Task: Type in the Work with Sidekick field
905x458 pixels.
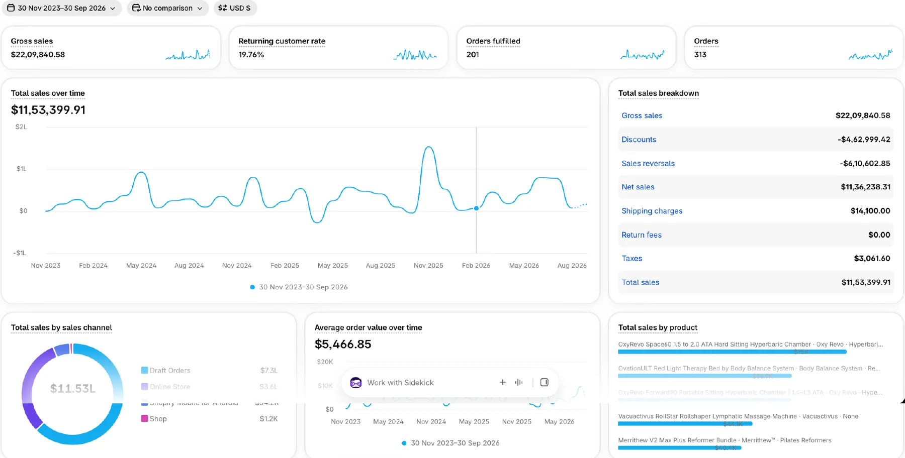Action: tap(400, 383)
